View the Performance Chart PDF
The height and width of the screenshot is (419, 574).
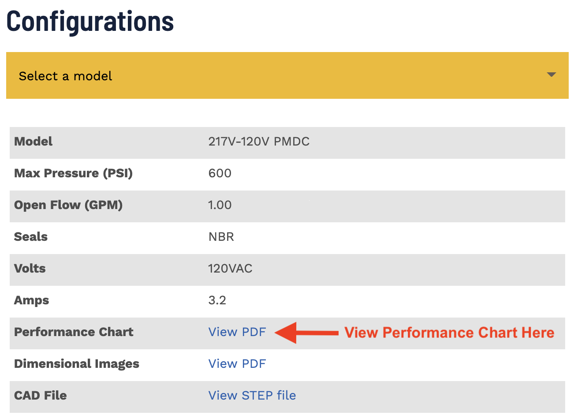[237, 332]
